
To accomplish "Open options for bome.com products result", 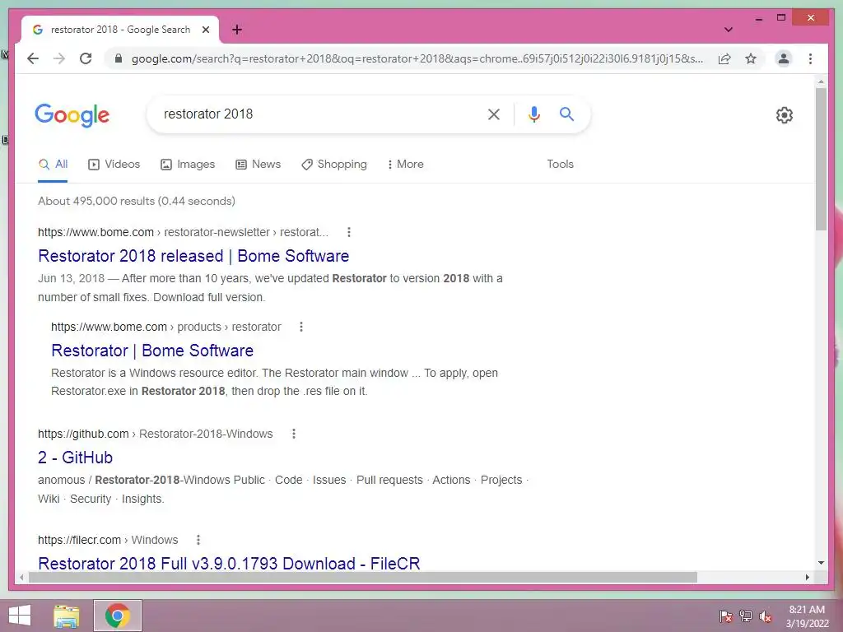I will point(301,327).
